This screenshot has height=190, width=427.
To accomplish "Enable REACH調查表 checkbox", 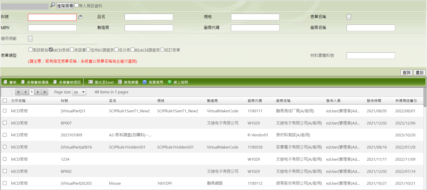I will 133,50.
